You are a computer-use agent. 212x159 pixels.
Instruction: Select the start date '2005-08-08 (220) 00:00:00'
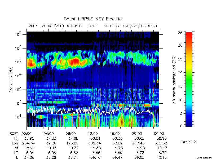(55, 26)
